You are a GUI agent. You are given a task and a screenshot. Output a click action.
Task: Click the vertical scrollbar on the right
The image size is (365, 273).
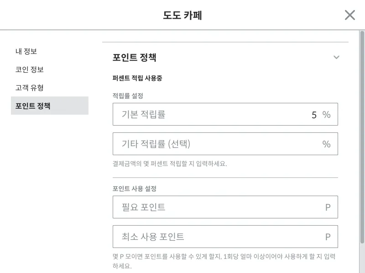[x=362, y=137]
